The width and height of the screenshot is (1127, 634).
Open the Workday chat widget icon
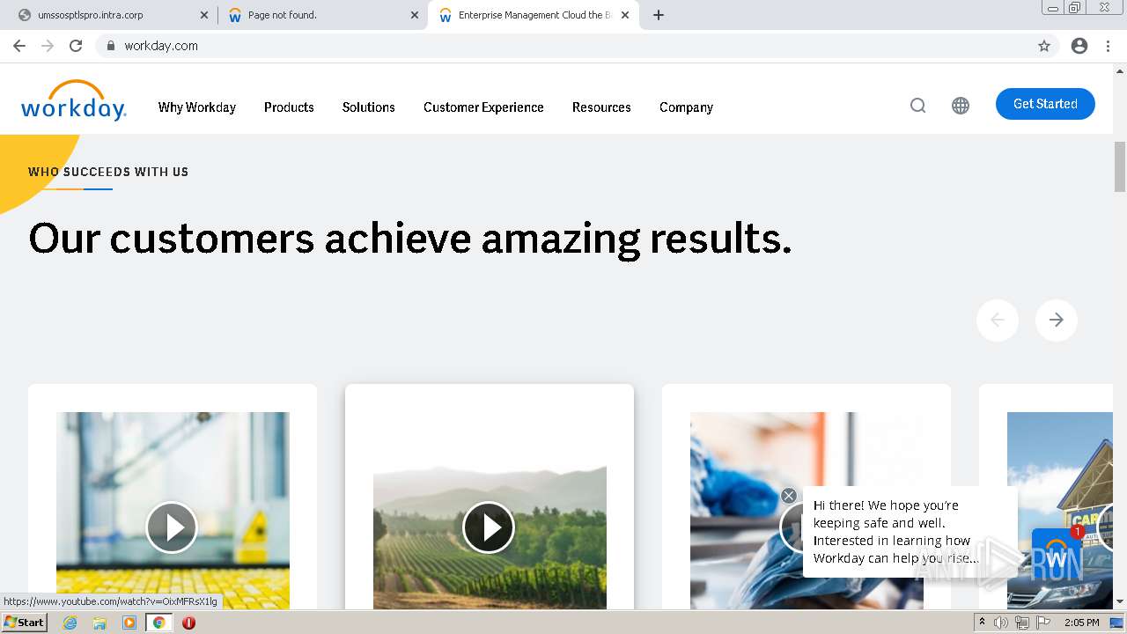click(x=1057, y=553)
